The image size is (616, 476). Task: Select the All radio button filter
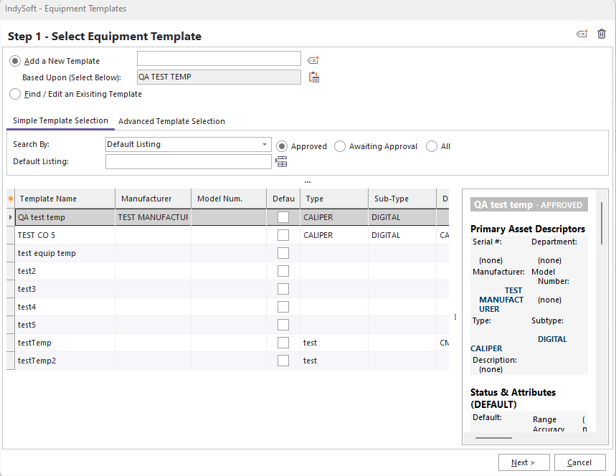[x=432, y=146]
